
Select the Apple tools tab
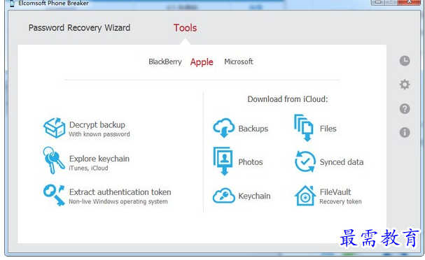click(x=202, y=62)
